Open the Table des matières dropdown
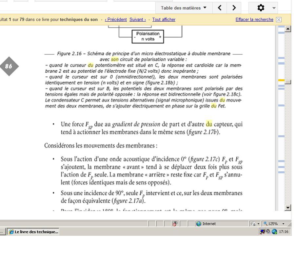Viewport: 295px width, 262px height. coord(184,8)
